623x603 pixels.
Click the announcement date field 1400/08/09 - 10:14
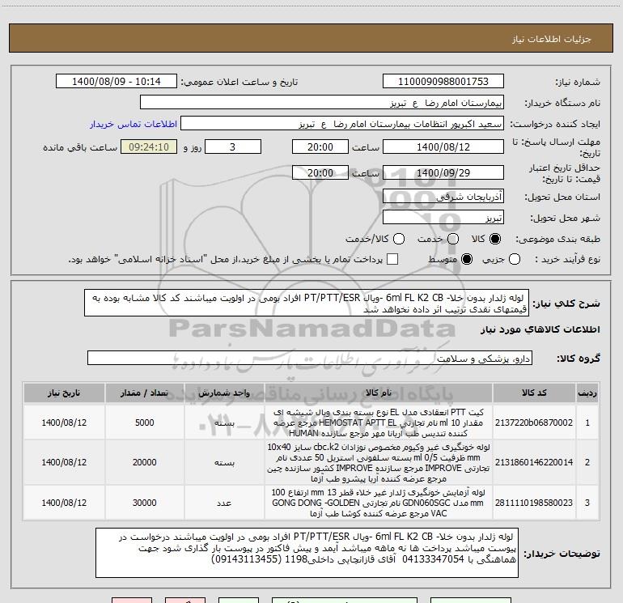tap(117, 82)
